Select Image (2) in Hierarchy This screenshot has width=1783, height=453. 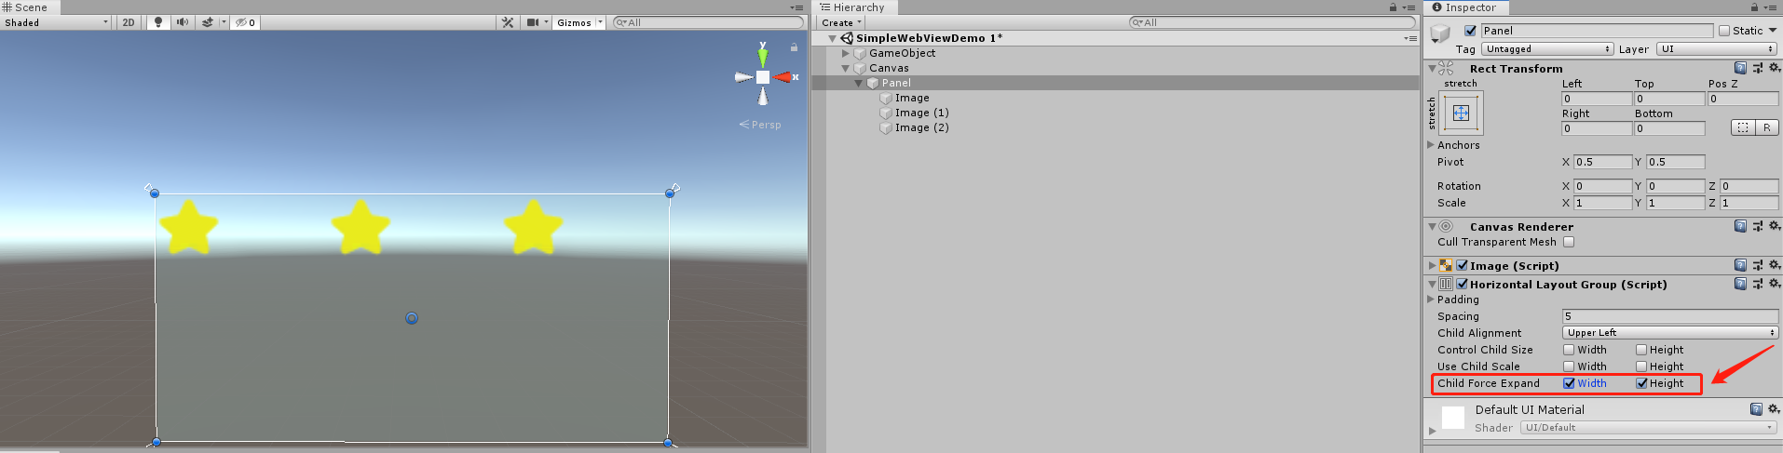click(x=922, y=127)
